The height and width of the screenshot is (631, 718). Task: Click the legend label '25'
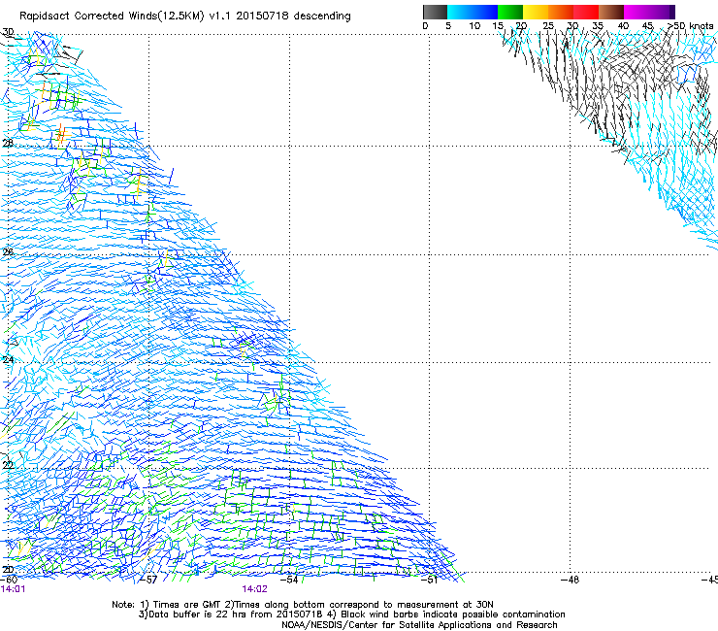click(548, 26)
